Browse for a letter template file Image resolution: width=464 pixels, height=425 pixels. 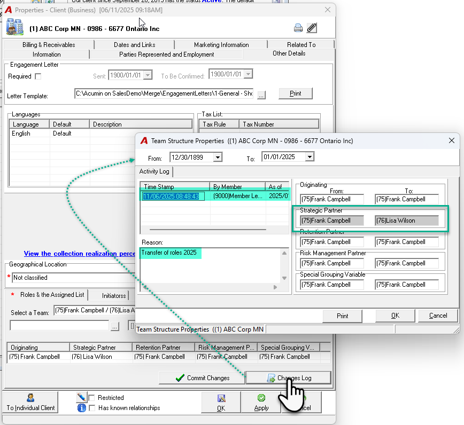[261, 95]
